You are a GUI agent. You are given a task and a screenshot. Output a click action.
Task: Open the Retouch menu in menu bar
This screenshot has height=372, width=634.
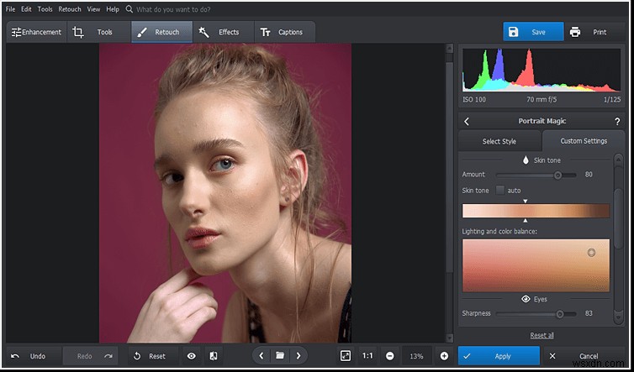[70, 9]
